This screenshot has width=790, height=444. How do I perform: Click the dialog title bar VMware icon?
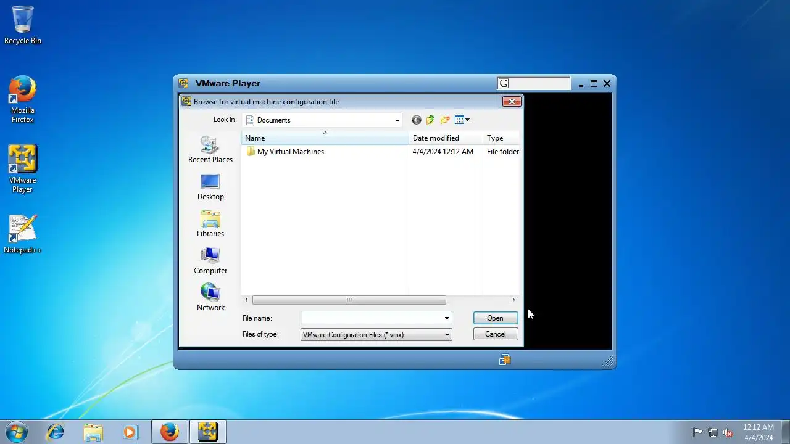tap(186, 102)
